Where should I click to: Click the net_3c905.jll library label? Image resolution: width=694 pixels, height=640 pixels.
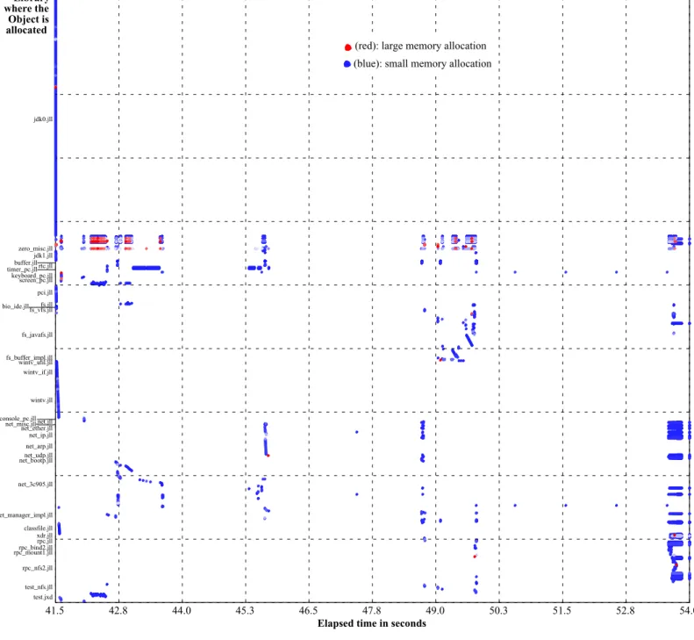click(x=35, y=485)
